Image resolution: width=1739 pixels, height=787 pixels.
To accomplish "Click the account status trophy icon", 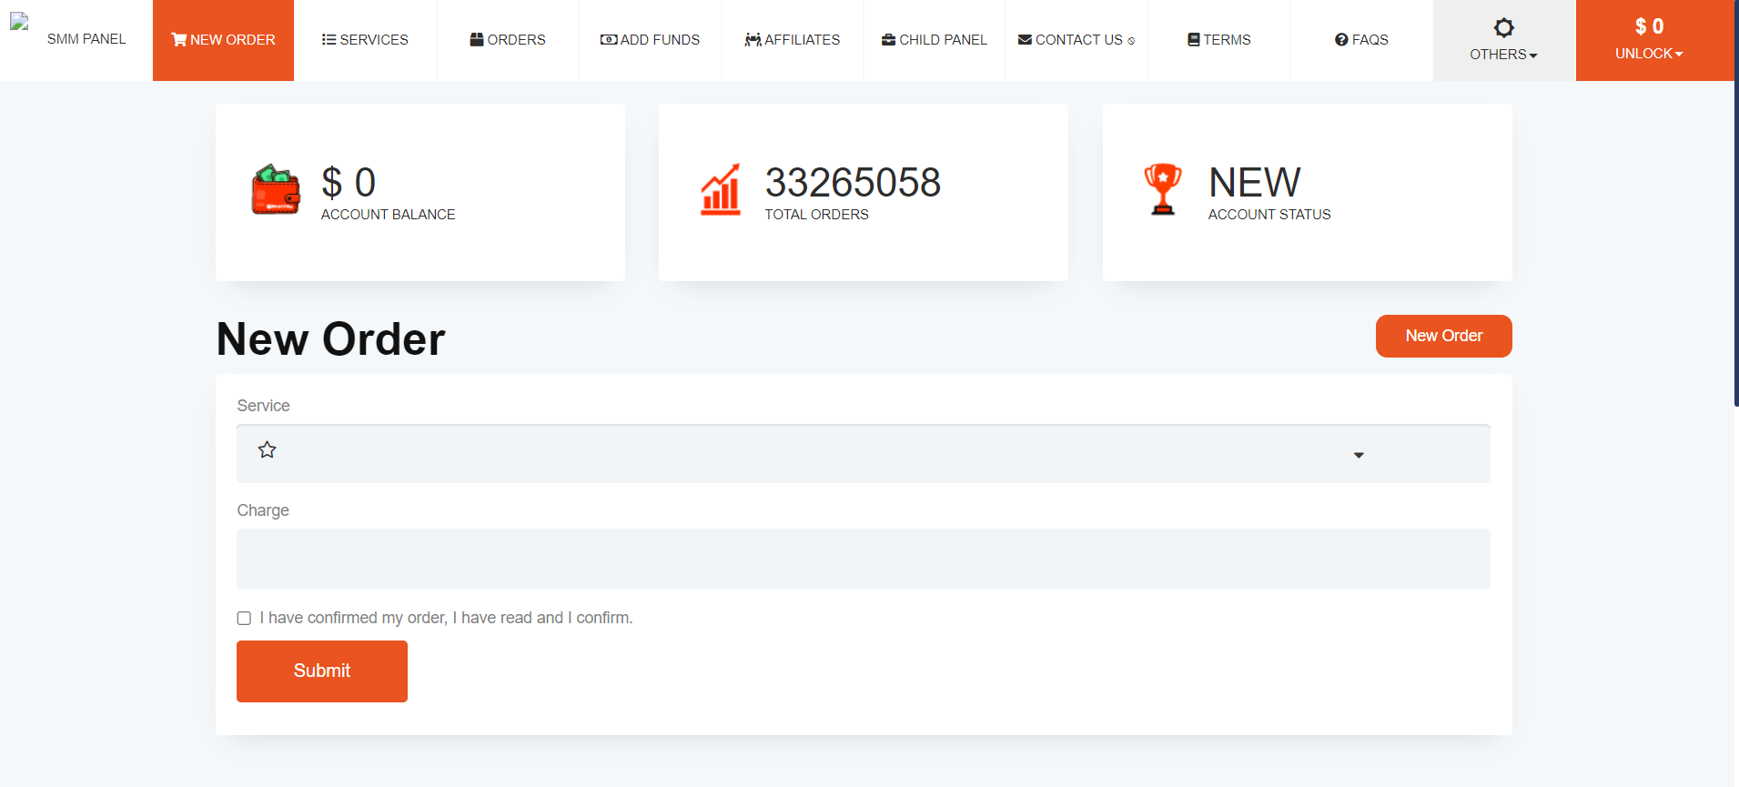I will tap(1162, 189).
